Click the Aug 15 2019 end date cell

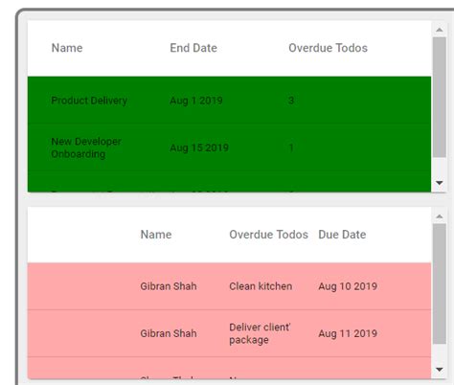click(199, 147)
